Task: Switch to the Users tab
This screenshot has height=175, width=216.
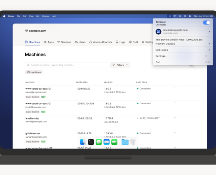Action: point(80,42)
